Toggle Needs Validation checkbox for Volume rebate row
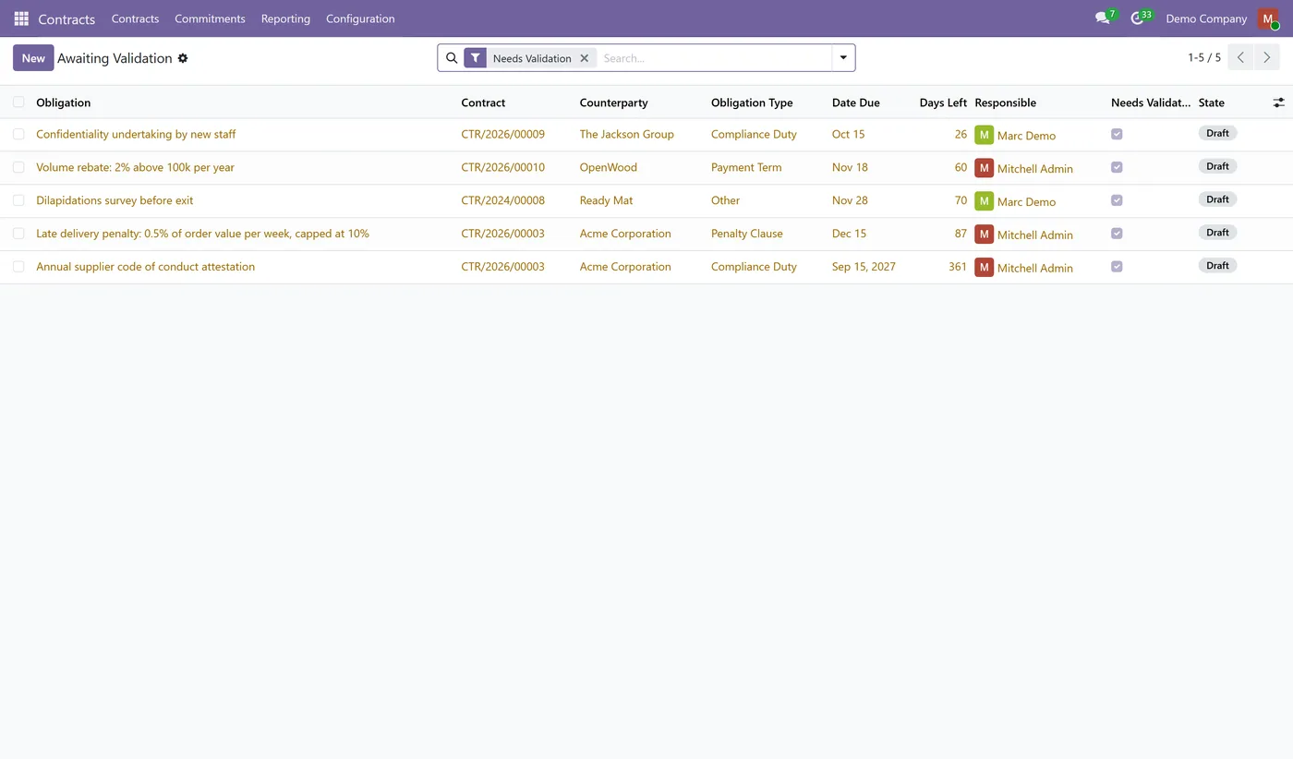The height and width of the screenshot is (759, 1293). [x=1117, y=167]
